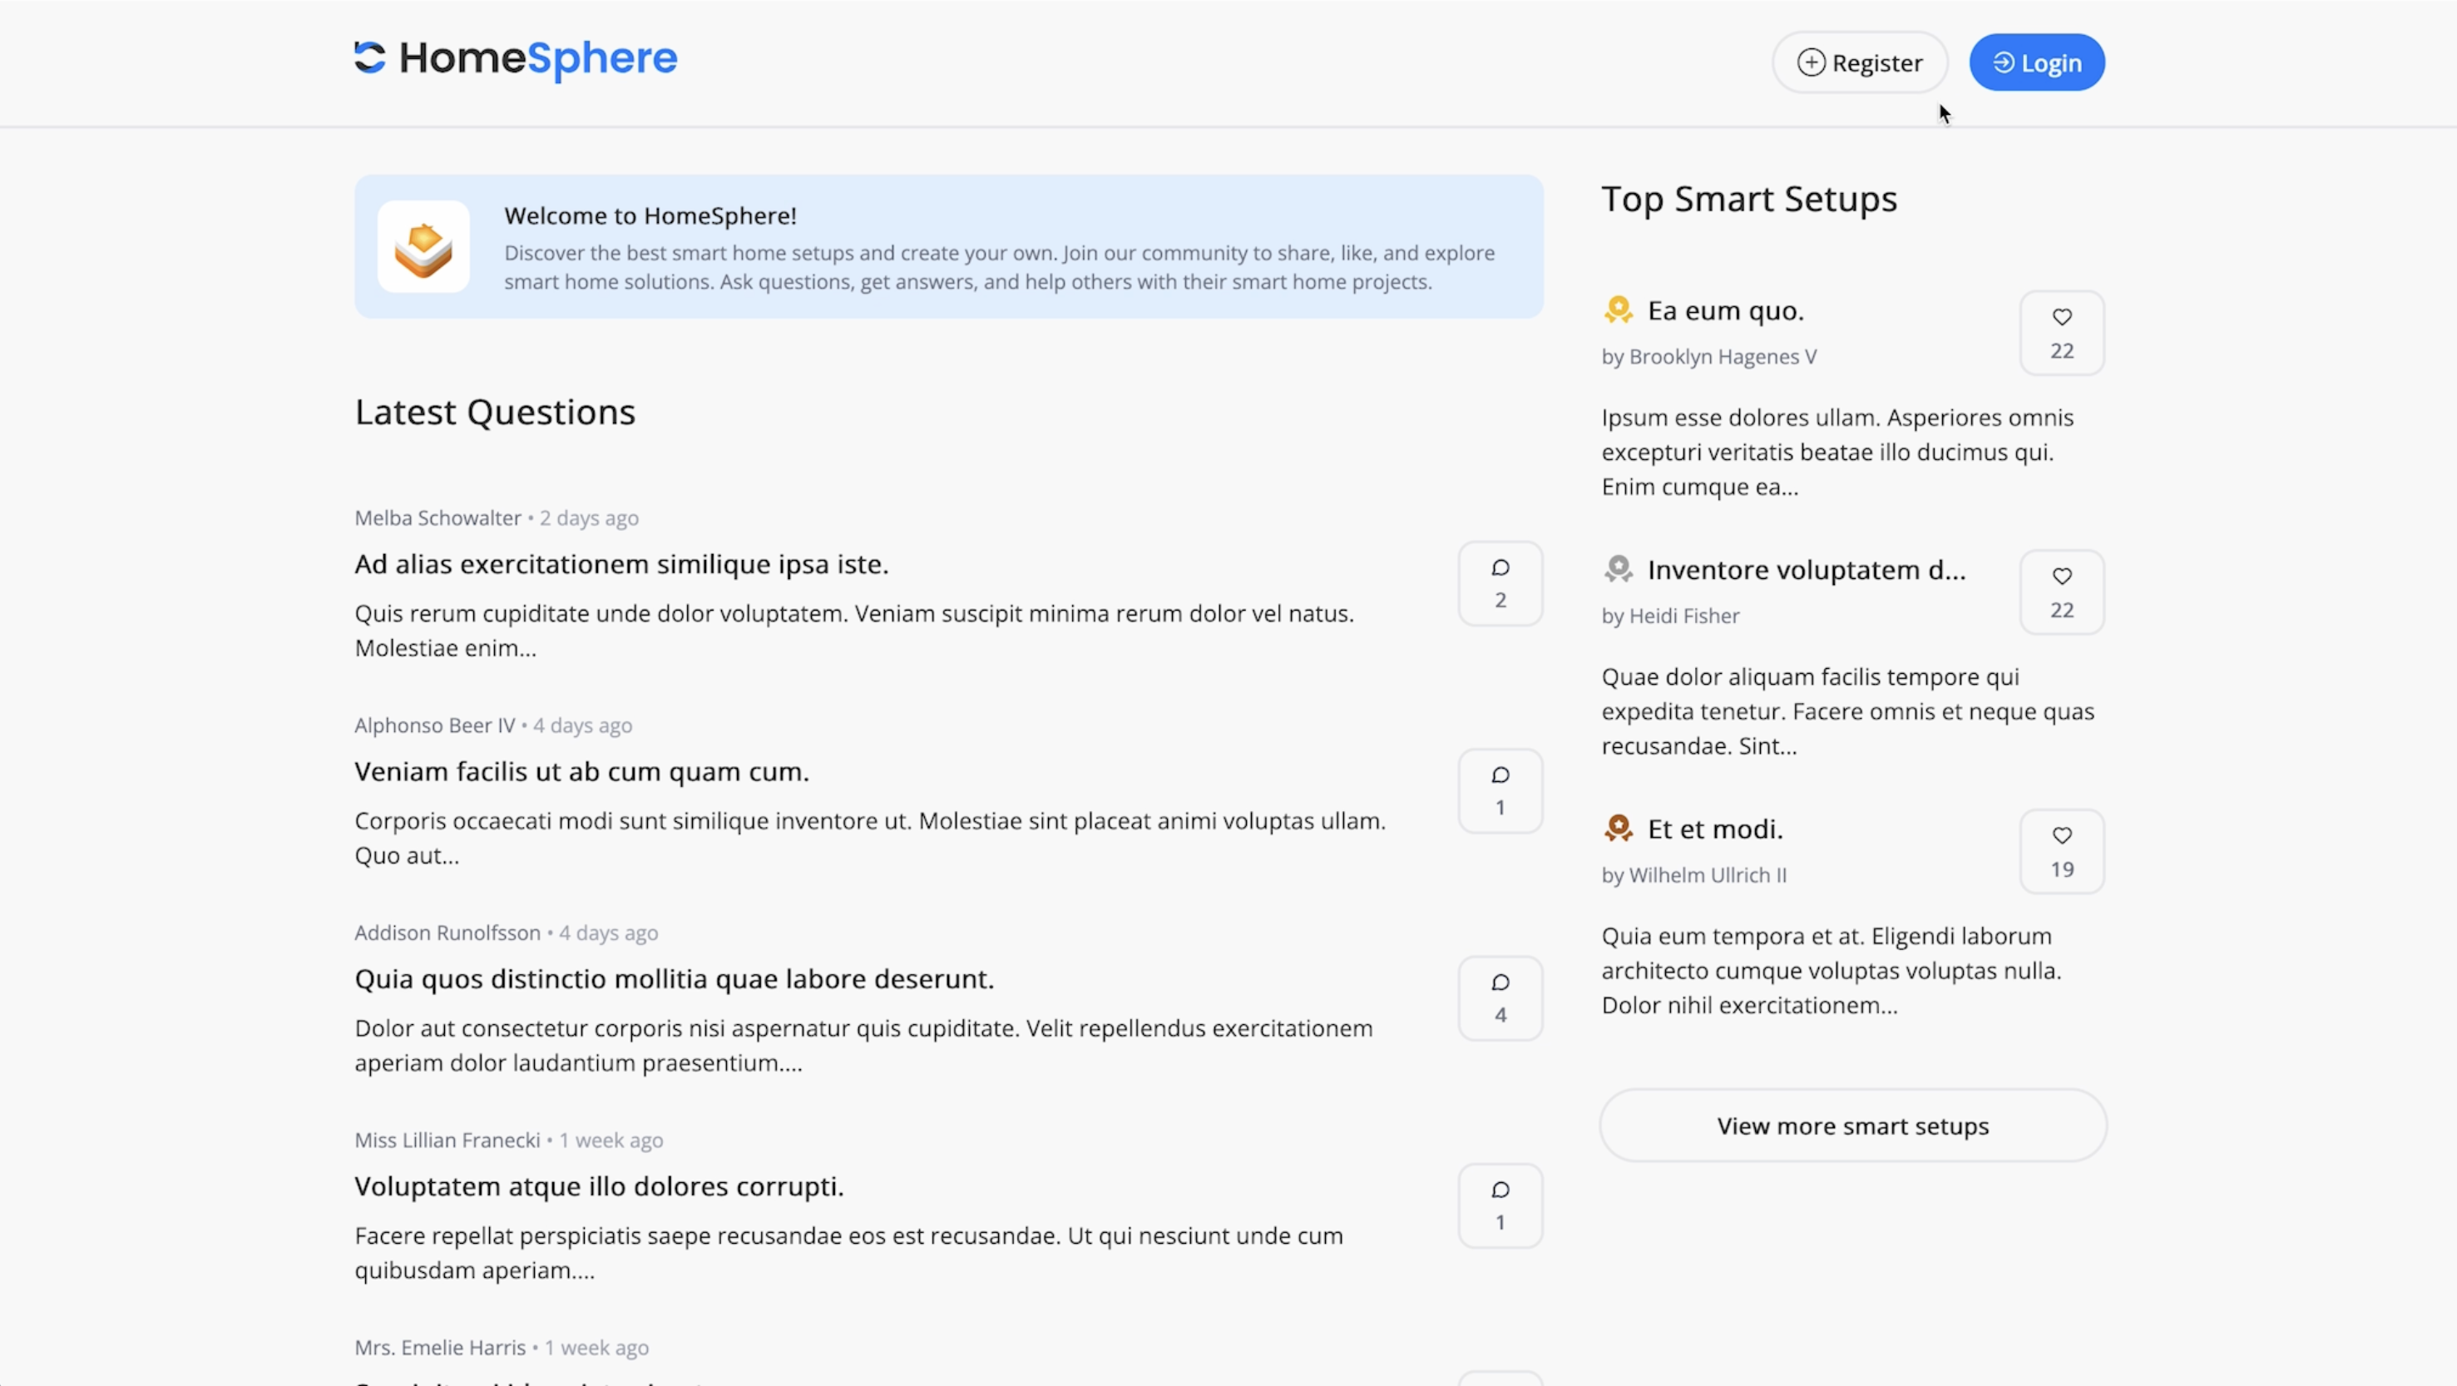Click "by Wilhelm Ullrich II" author text
2457x1386 pixels.
click(x=1694, y=876)
